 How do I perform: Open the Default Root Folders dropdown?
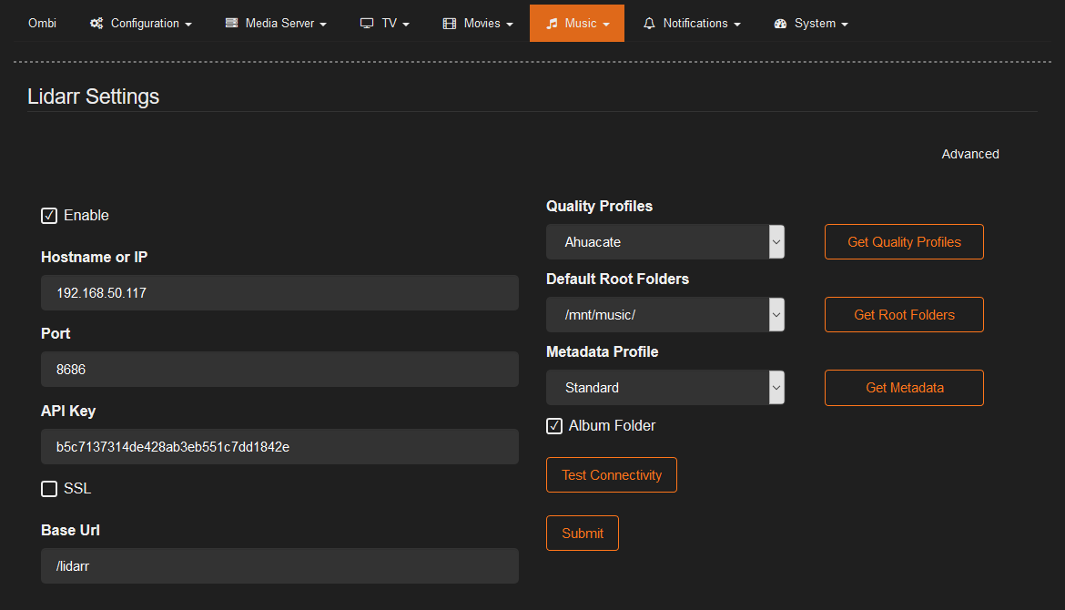[x=665, y=314]
